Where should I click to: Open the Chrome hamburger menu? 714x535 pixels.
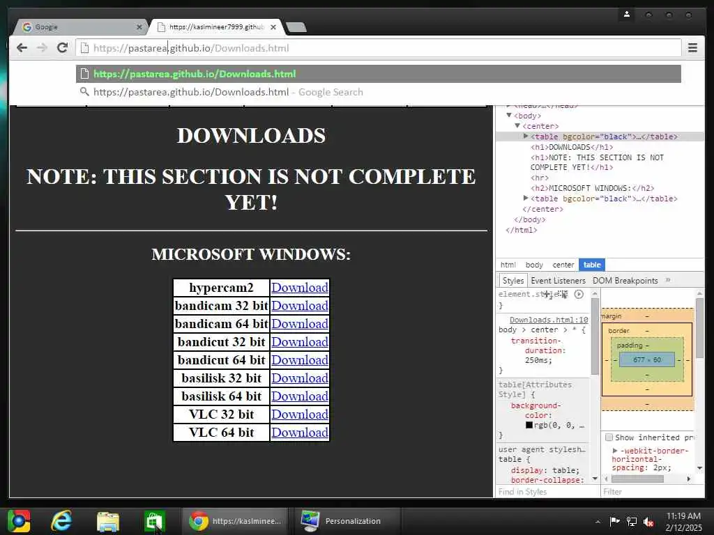(x=692, y=47)
